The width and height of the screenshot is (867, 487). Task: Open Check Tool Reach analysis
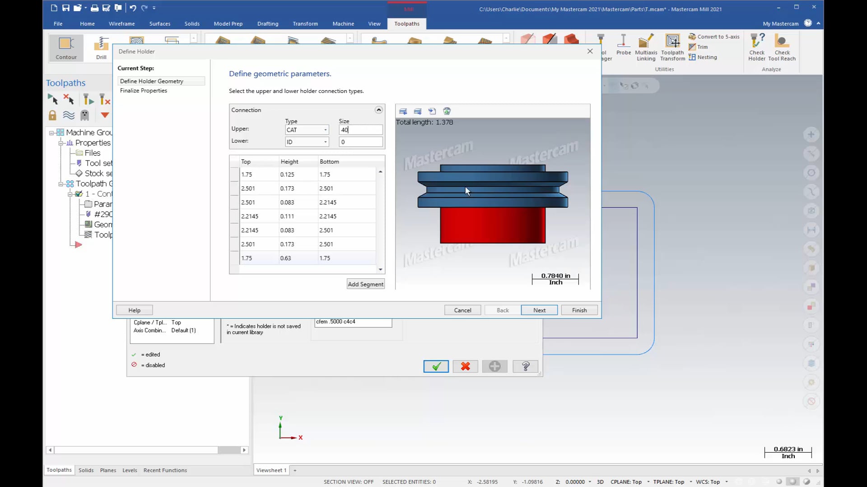(782, 47)
